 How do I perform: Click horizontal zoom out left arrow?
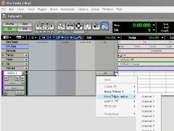[x=38, y=26]
